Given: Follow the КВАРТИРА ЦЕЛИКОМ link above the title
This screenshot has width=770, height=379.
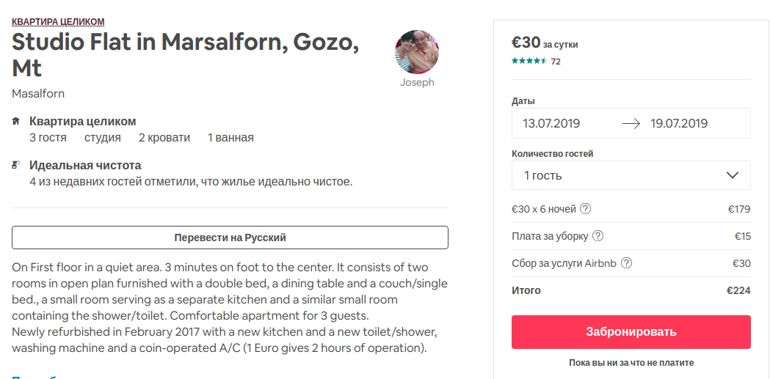Looking at the screenshot, I should [58, 22].
